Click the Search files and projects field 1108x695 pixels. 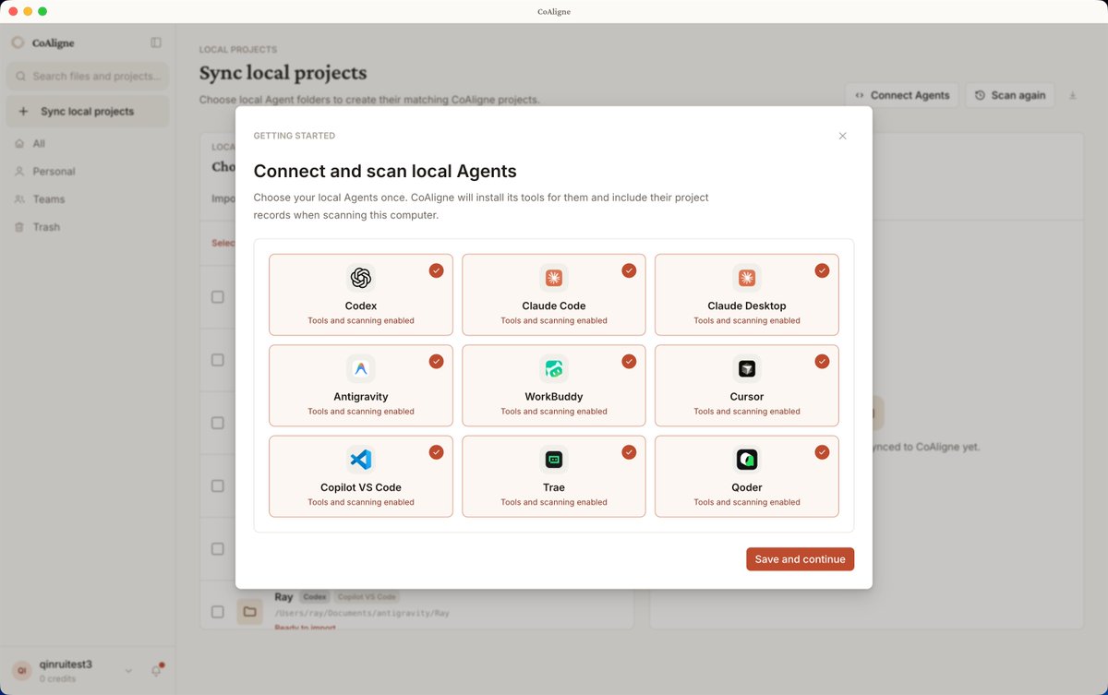pyautogui.click(x=88, y=76)
